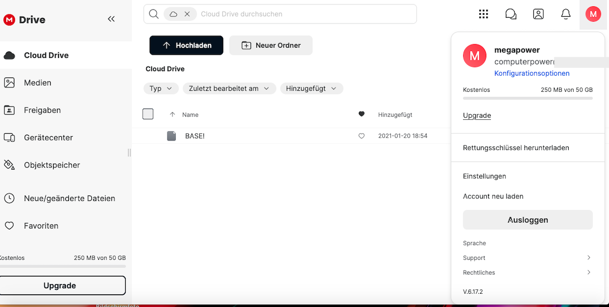
Task: Collapse the sidebar with double-chevron icon
Action: (x=111, y=19)
